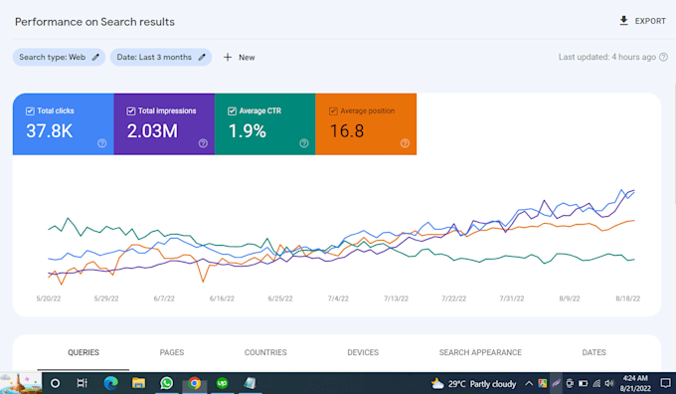Switch to the QUERIES tab
676x394 pixels.
[84, 352]
